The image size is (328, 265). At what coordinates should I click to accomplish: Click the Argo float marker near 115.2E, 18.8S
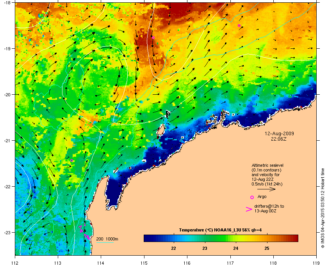click(x=153, y=37)
